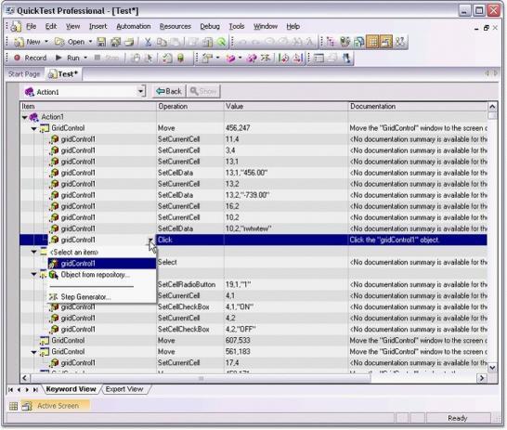Click the Value column header
Screen dimensions: 507x430
(x=286, y=107)
